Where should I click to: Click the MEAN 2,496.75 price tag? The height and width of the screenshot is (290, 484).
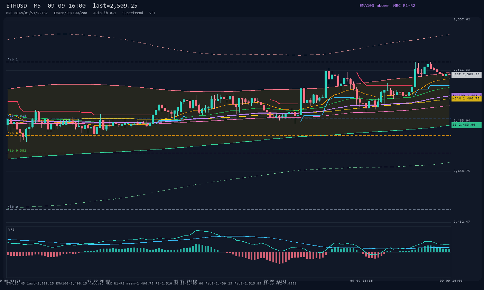pyautogui.click(x=466, y=98)
